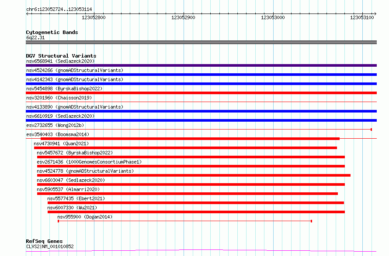Image resolution: width=389 pixels, height=256 pixels.
Task: Click the red bar under nsv5905537
Action: [188, 194]
